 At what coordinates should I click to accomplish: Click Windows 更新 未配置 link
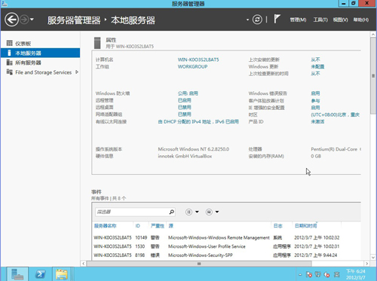[317, 66]
